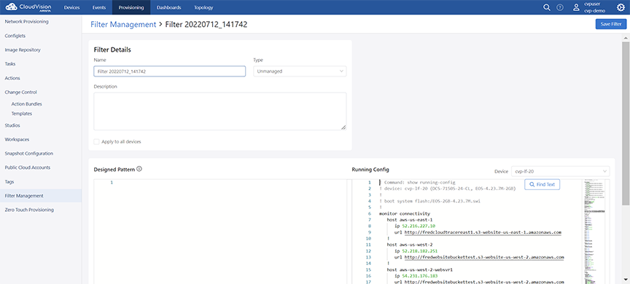Click 'host aws-us-east-1' config line
The width and height of the screenshot is (630, 284).
409,220
